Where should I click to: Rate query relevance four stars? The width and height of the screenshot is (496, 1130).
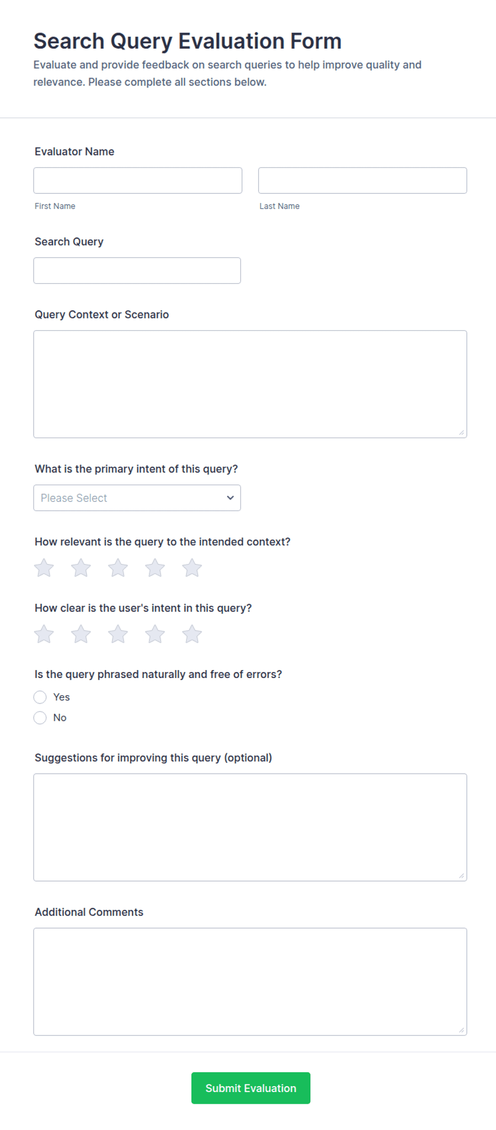(x=155, y=568)
